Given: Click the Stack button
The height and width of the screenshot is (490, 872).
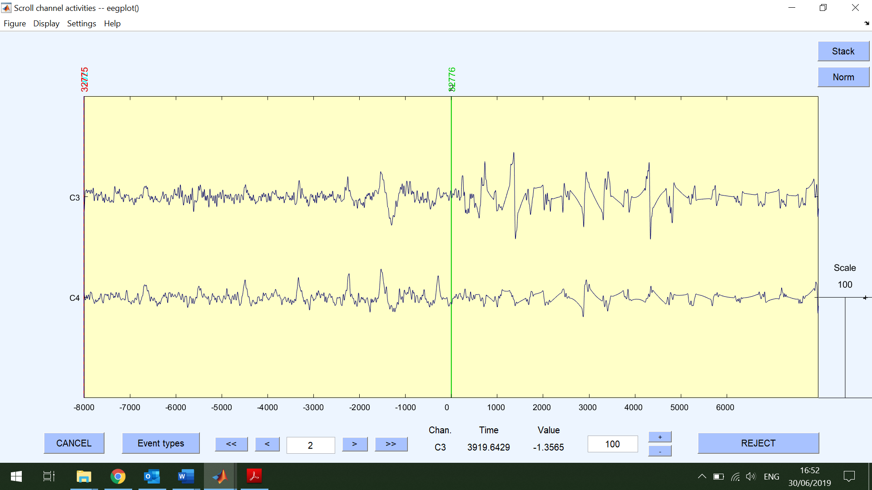Looking at the screenshot, I should pyautogui.click(x=843, y=51).
